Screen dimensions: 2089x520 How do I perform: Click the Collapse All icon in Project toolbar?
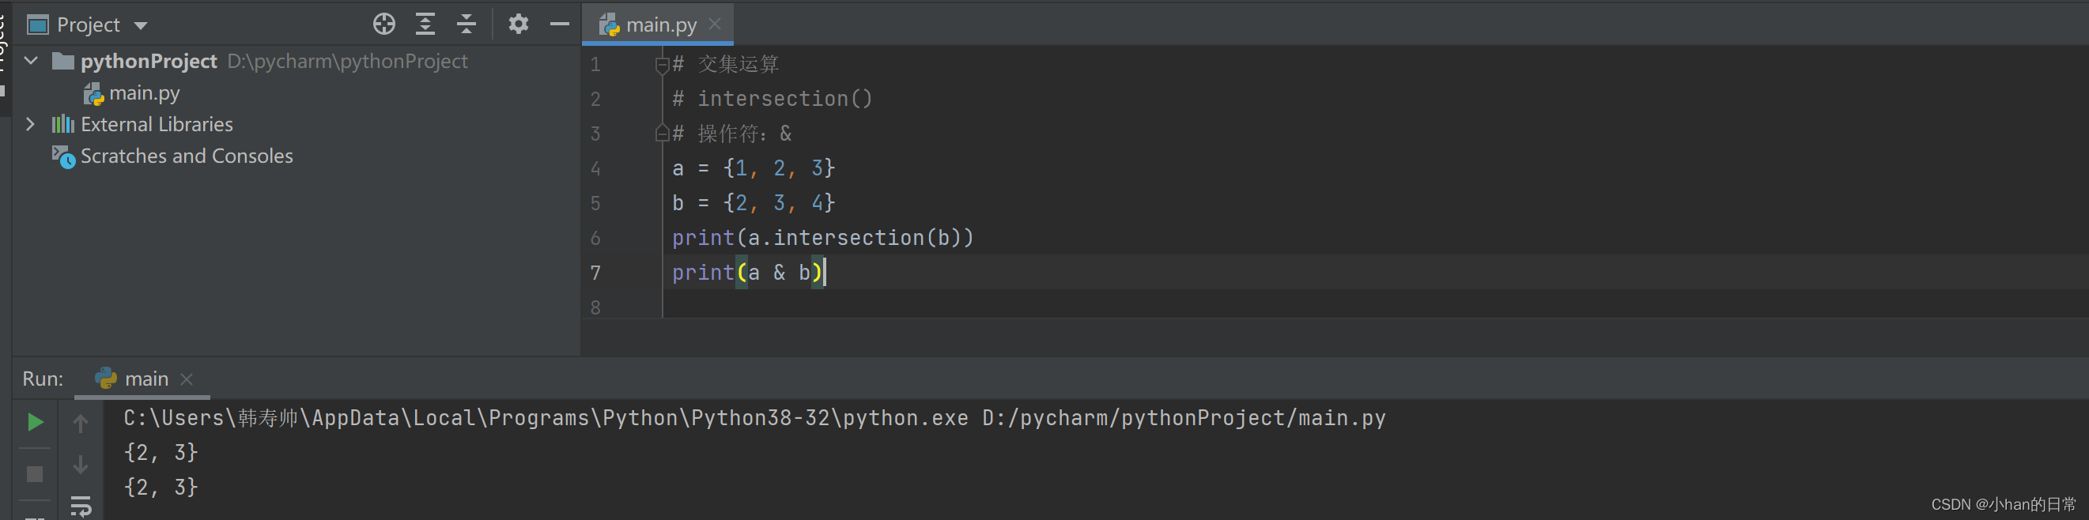[467, 24]
